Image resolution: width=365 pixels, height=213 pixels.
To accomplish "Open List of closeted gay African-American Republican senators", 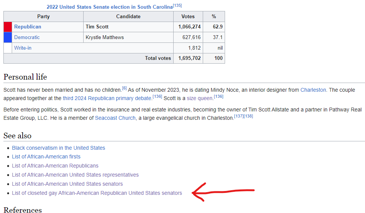I will point(97,193).
